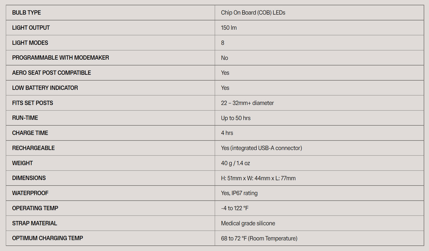Select the 40 g / 1.4 oz value
The image size is (429, 251).
235,163
